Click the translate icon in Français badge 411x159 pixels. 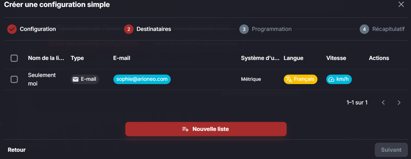pos(289,79)
